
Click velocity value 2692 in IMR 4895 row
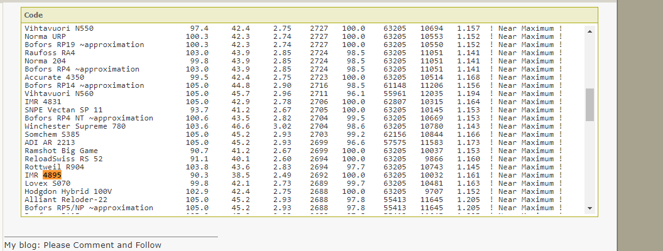pyautogui.click(x=319, y=175)
